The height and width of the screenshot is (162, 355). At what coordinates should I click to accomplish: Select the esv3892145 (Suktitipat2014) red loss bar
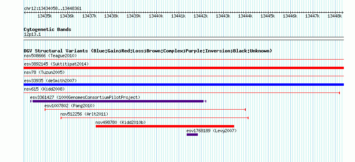pyautogui.click(x=183, y=68)
